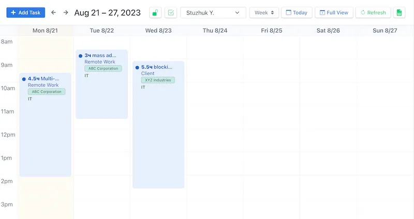The width and height of the screenshot is (414, 219).
Task: Switch to Full View
Action: click(x=334, y=12)
